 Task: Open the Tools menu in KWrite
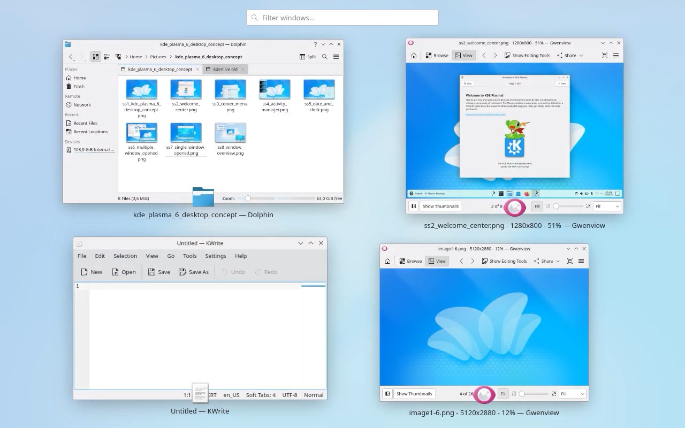tap(190, 256)
